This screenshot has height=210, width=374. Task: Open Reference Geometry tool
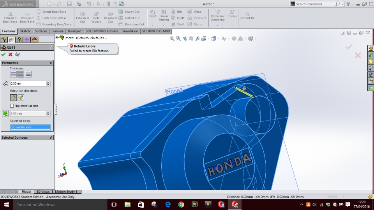[217, 16]
